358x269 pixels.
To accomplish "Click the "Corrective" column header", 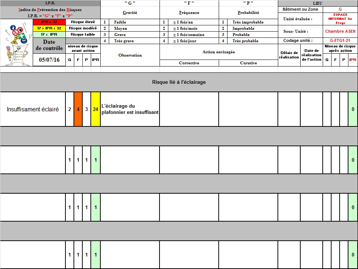I will (x=189, y=63).
